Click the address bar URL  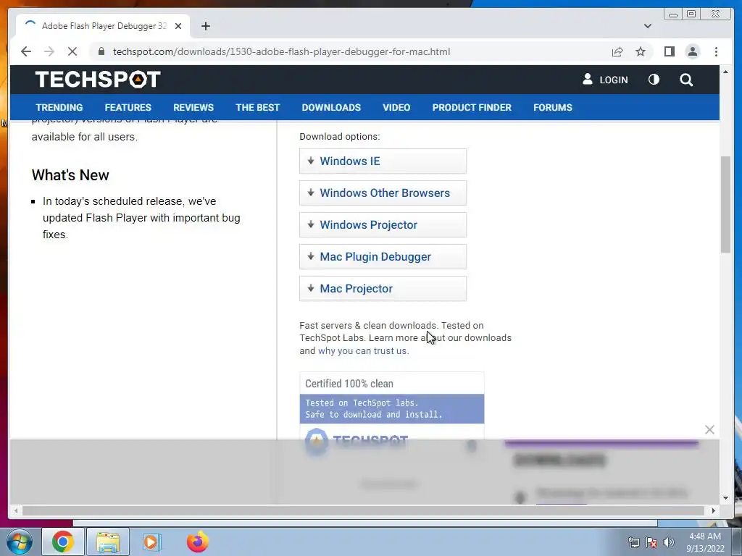(x=282, y=51)
